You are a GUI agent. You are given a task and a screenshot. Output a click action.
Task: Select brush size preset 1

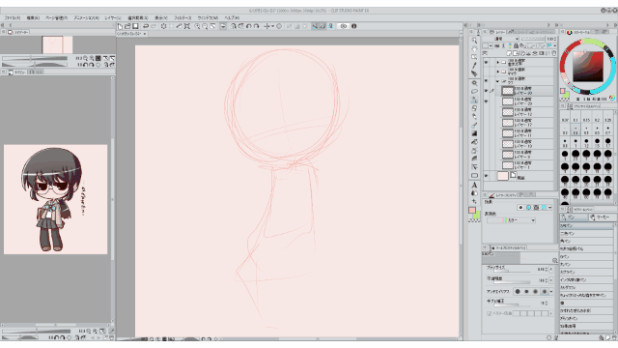click(576, 142)
